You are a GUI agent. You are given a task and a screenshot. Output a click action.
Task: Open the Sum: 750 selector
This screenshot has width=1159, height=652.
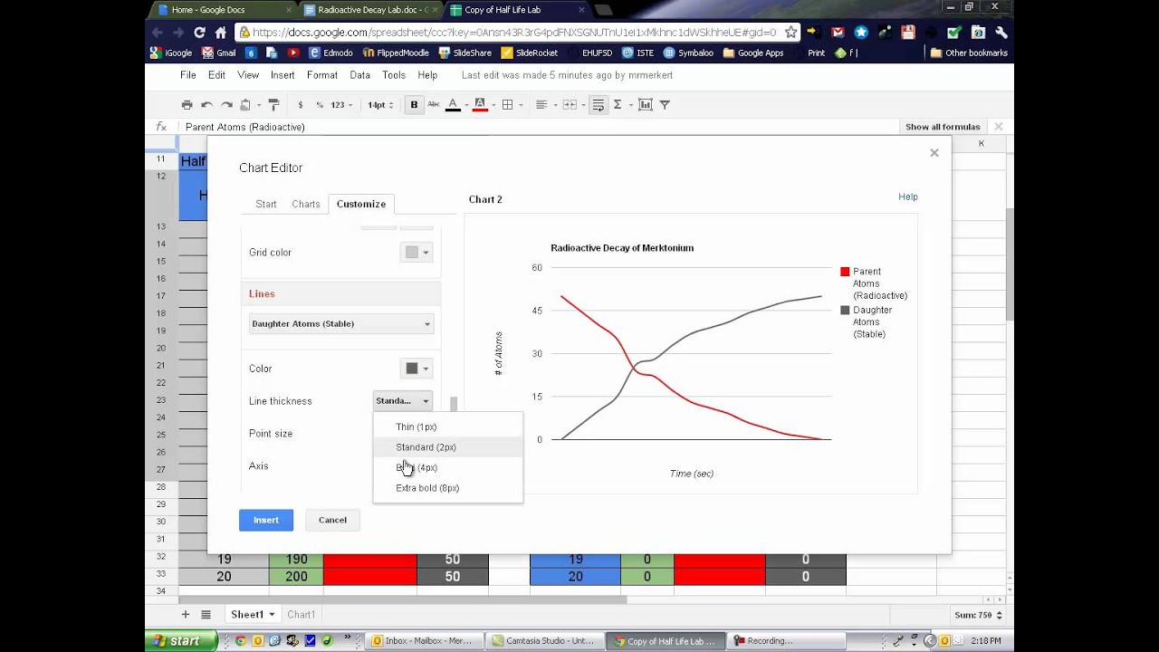click(x=979, y=615)
